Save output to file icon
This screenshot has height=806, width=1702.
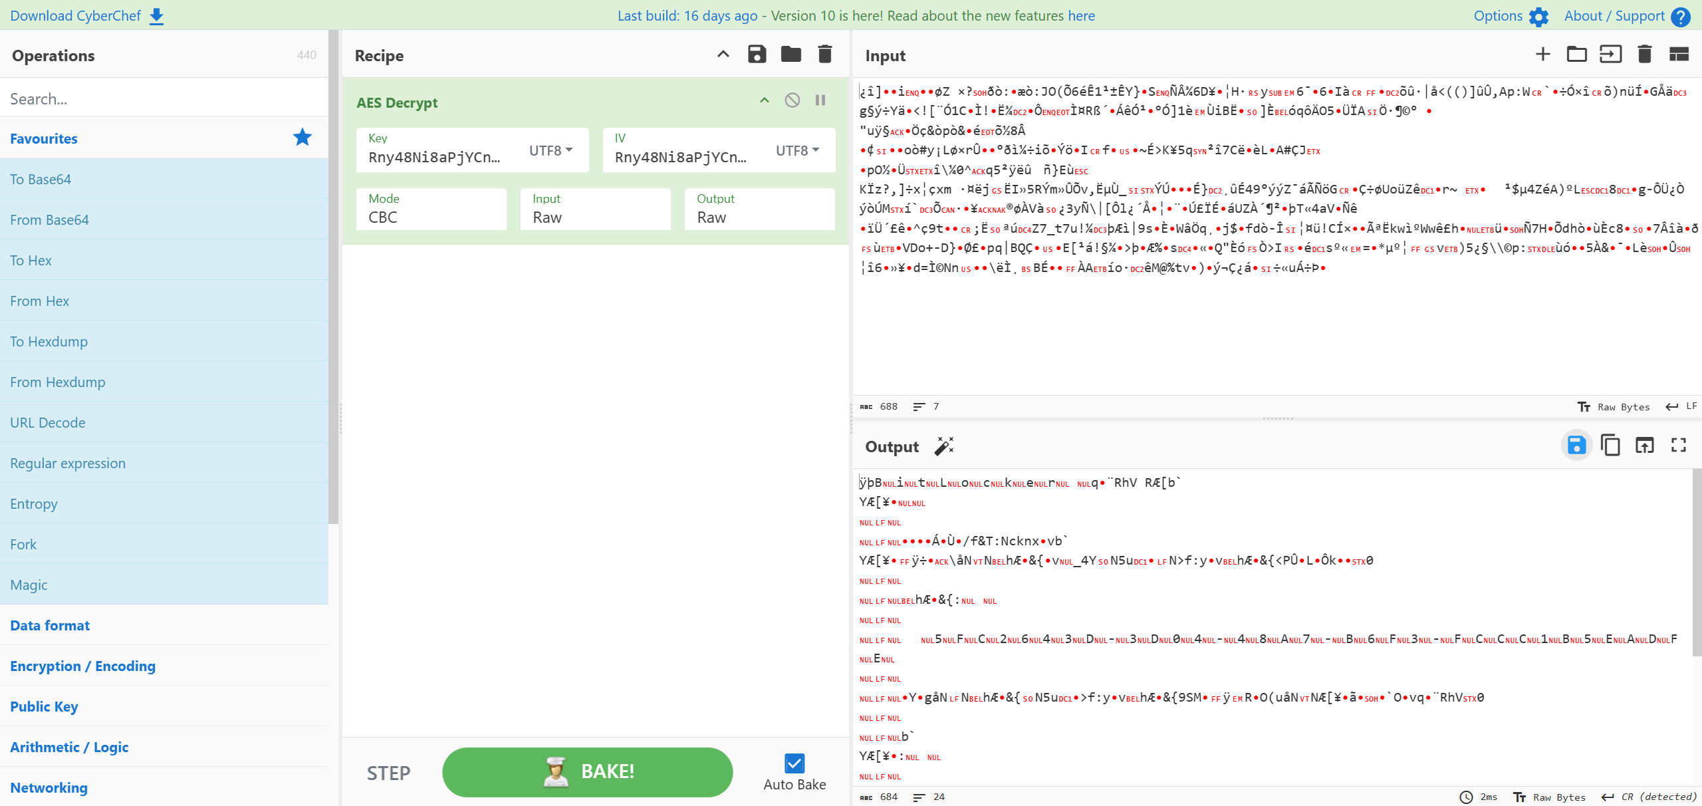click(x=1576, y=446)
